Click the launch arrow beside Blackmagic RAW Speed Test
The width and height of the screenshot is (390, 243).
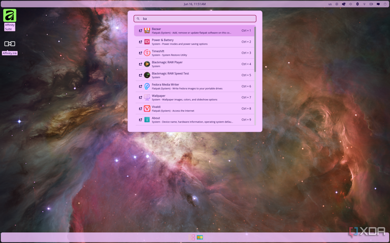(x=140, y=75)
